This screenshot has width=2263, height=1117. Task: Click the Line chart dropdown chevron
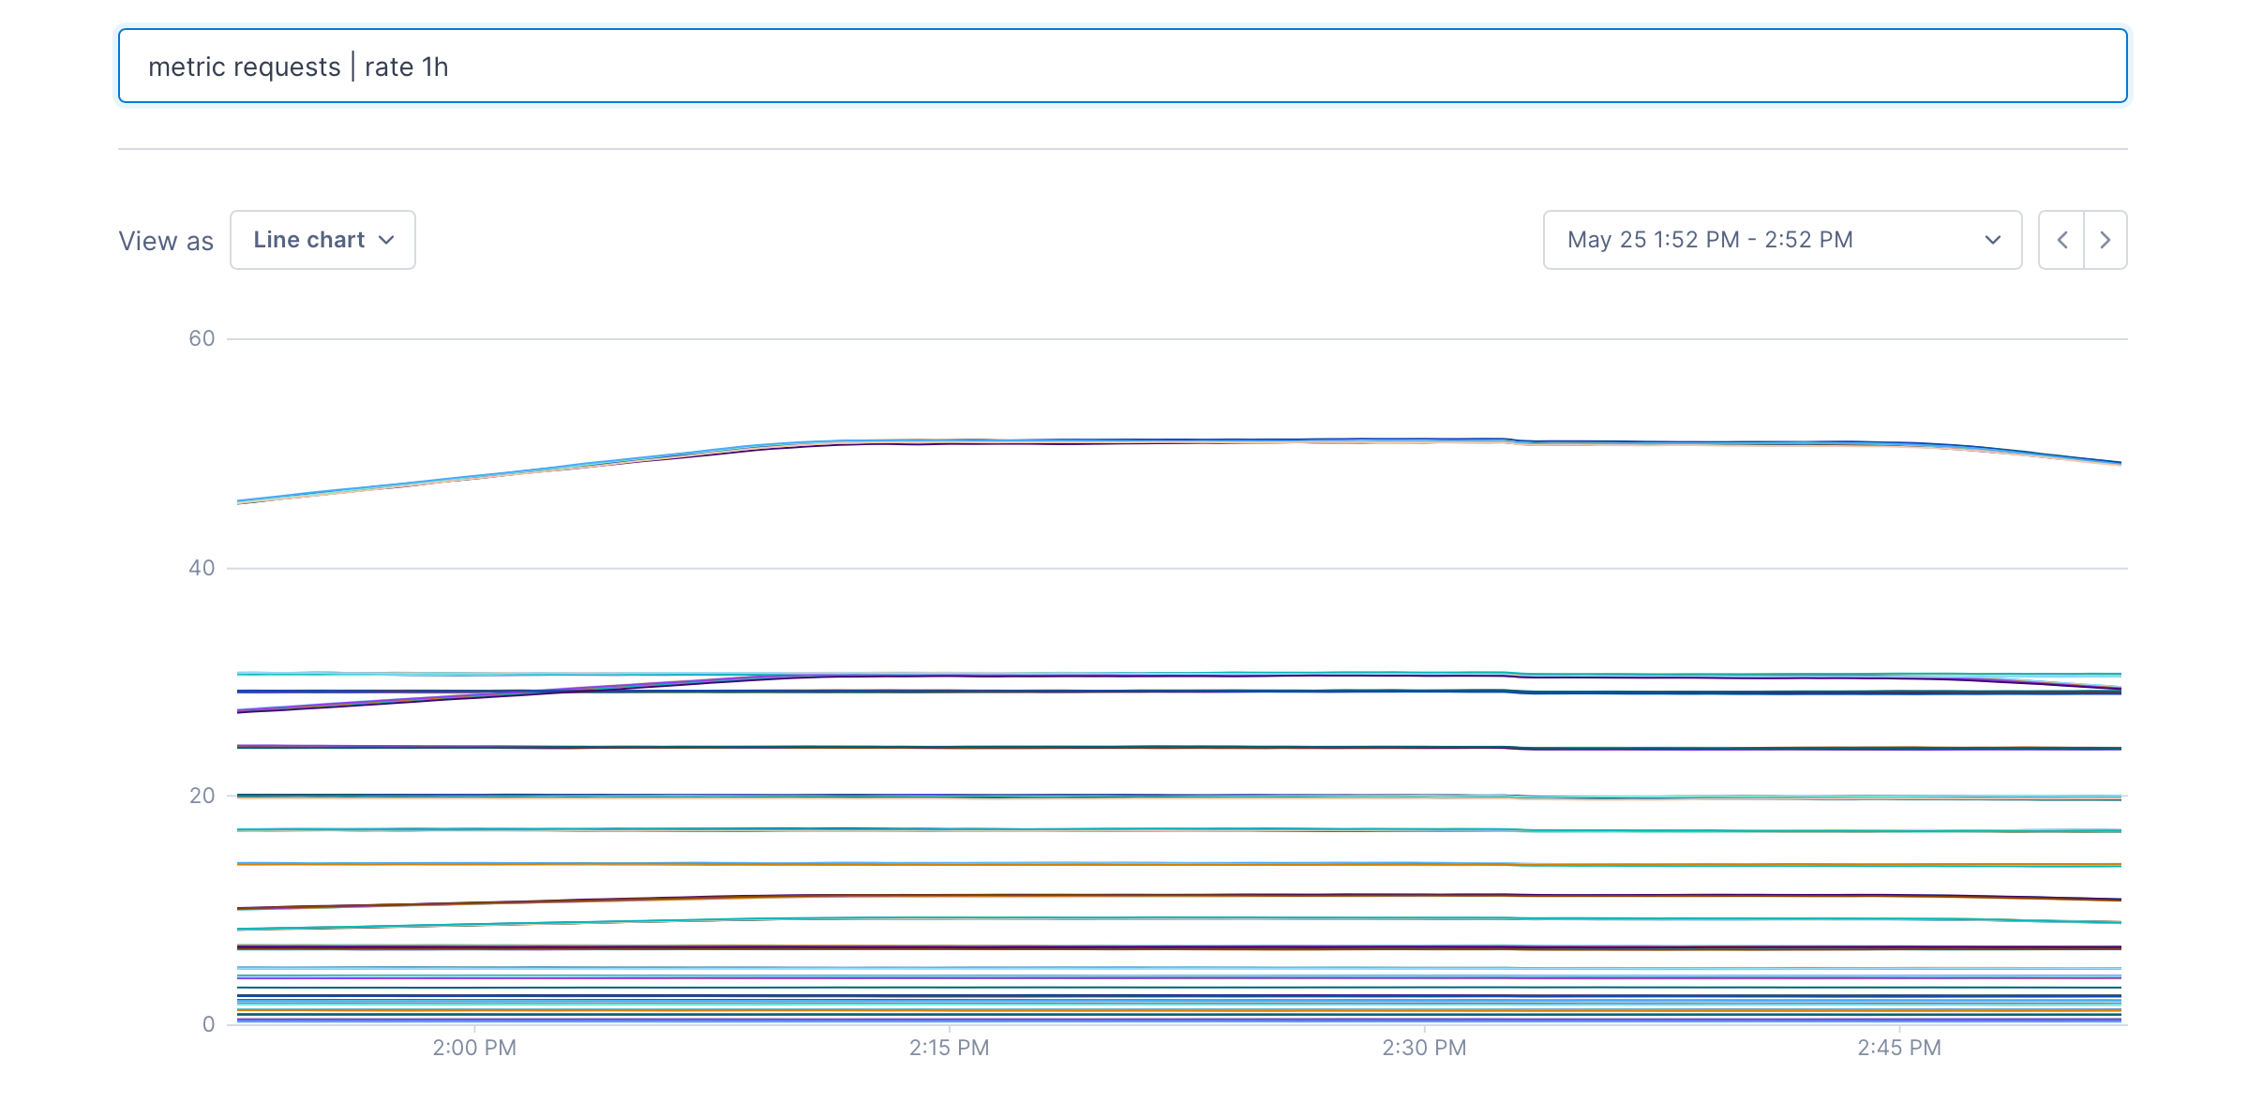[386, 240]
